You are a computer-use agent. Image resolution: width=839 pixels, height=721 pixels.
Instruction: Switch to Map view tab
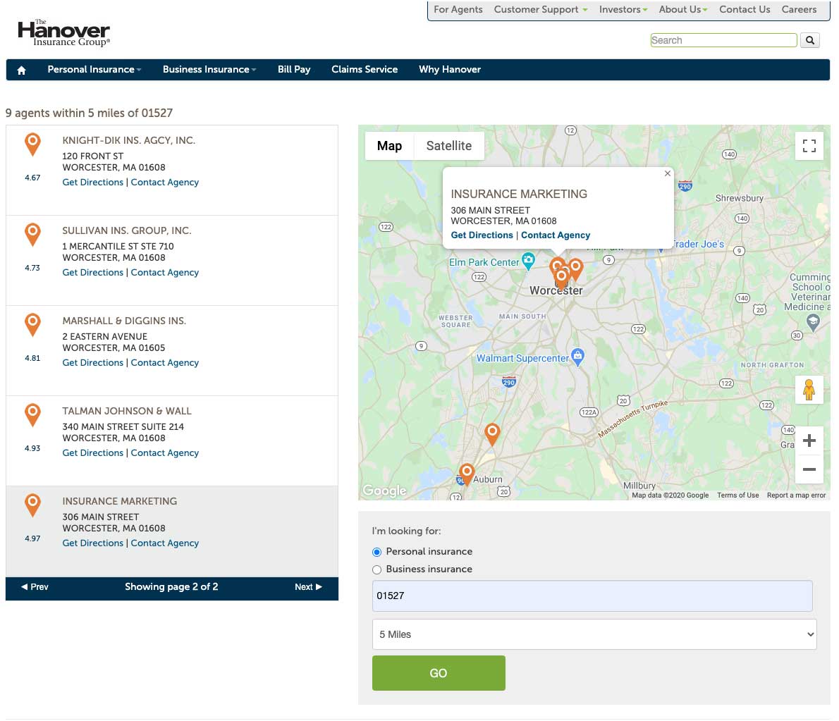pyautogui.click(x=389, y=146)
